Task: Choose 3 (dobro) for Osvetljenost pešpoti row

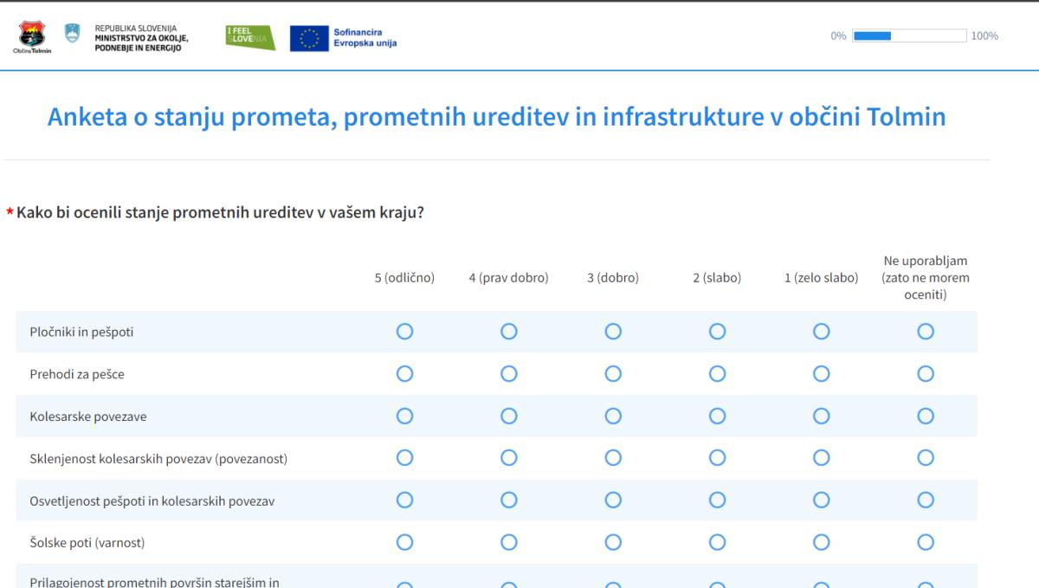Action: coord(613,500)
